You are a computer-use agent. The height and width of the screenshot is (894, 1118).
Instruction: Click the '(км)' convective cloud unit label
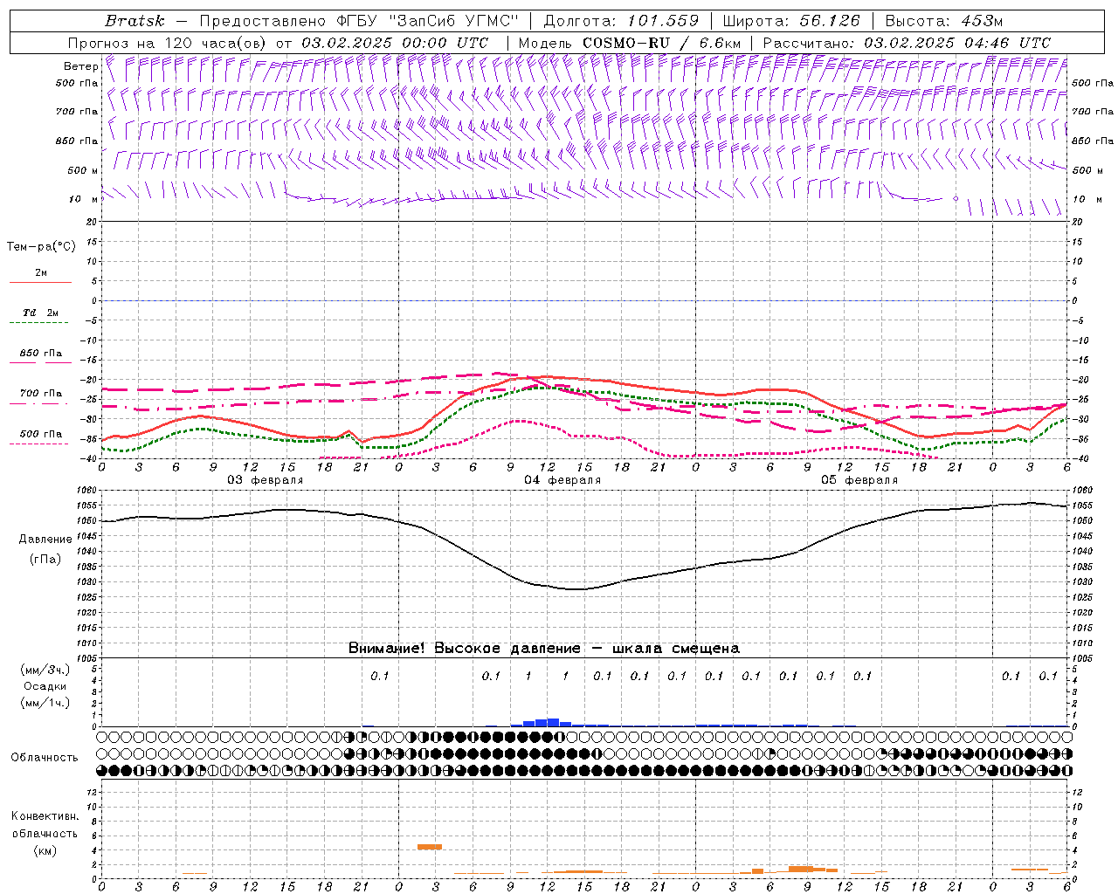(x=45, y=850)
